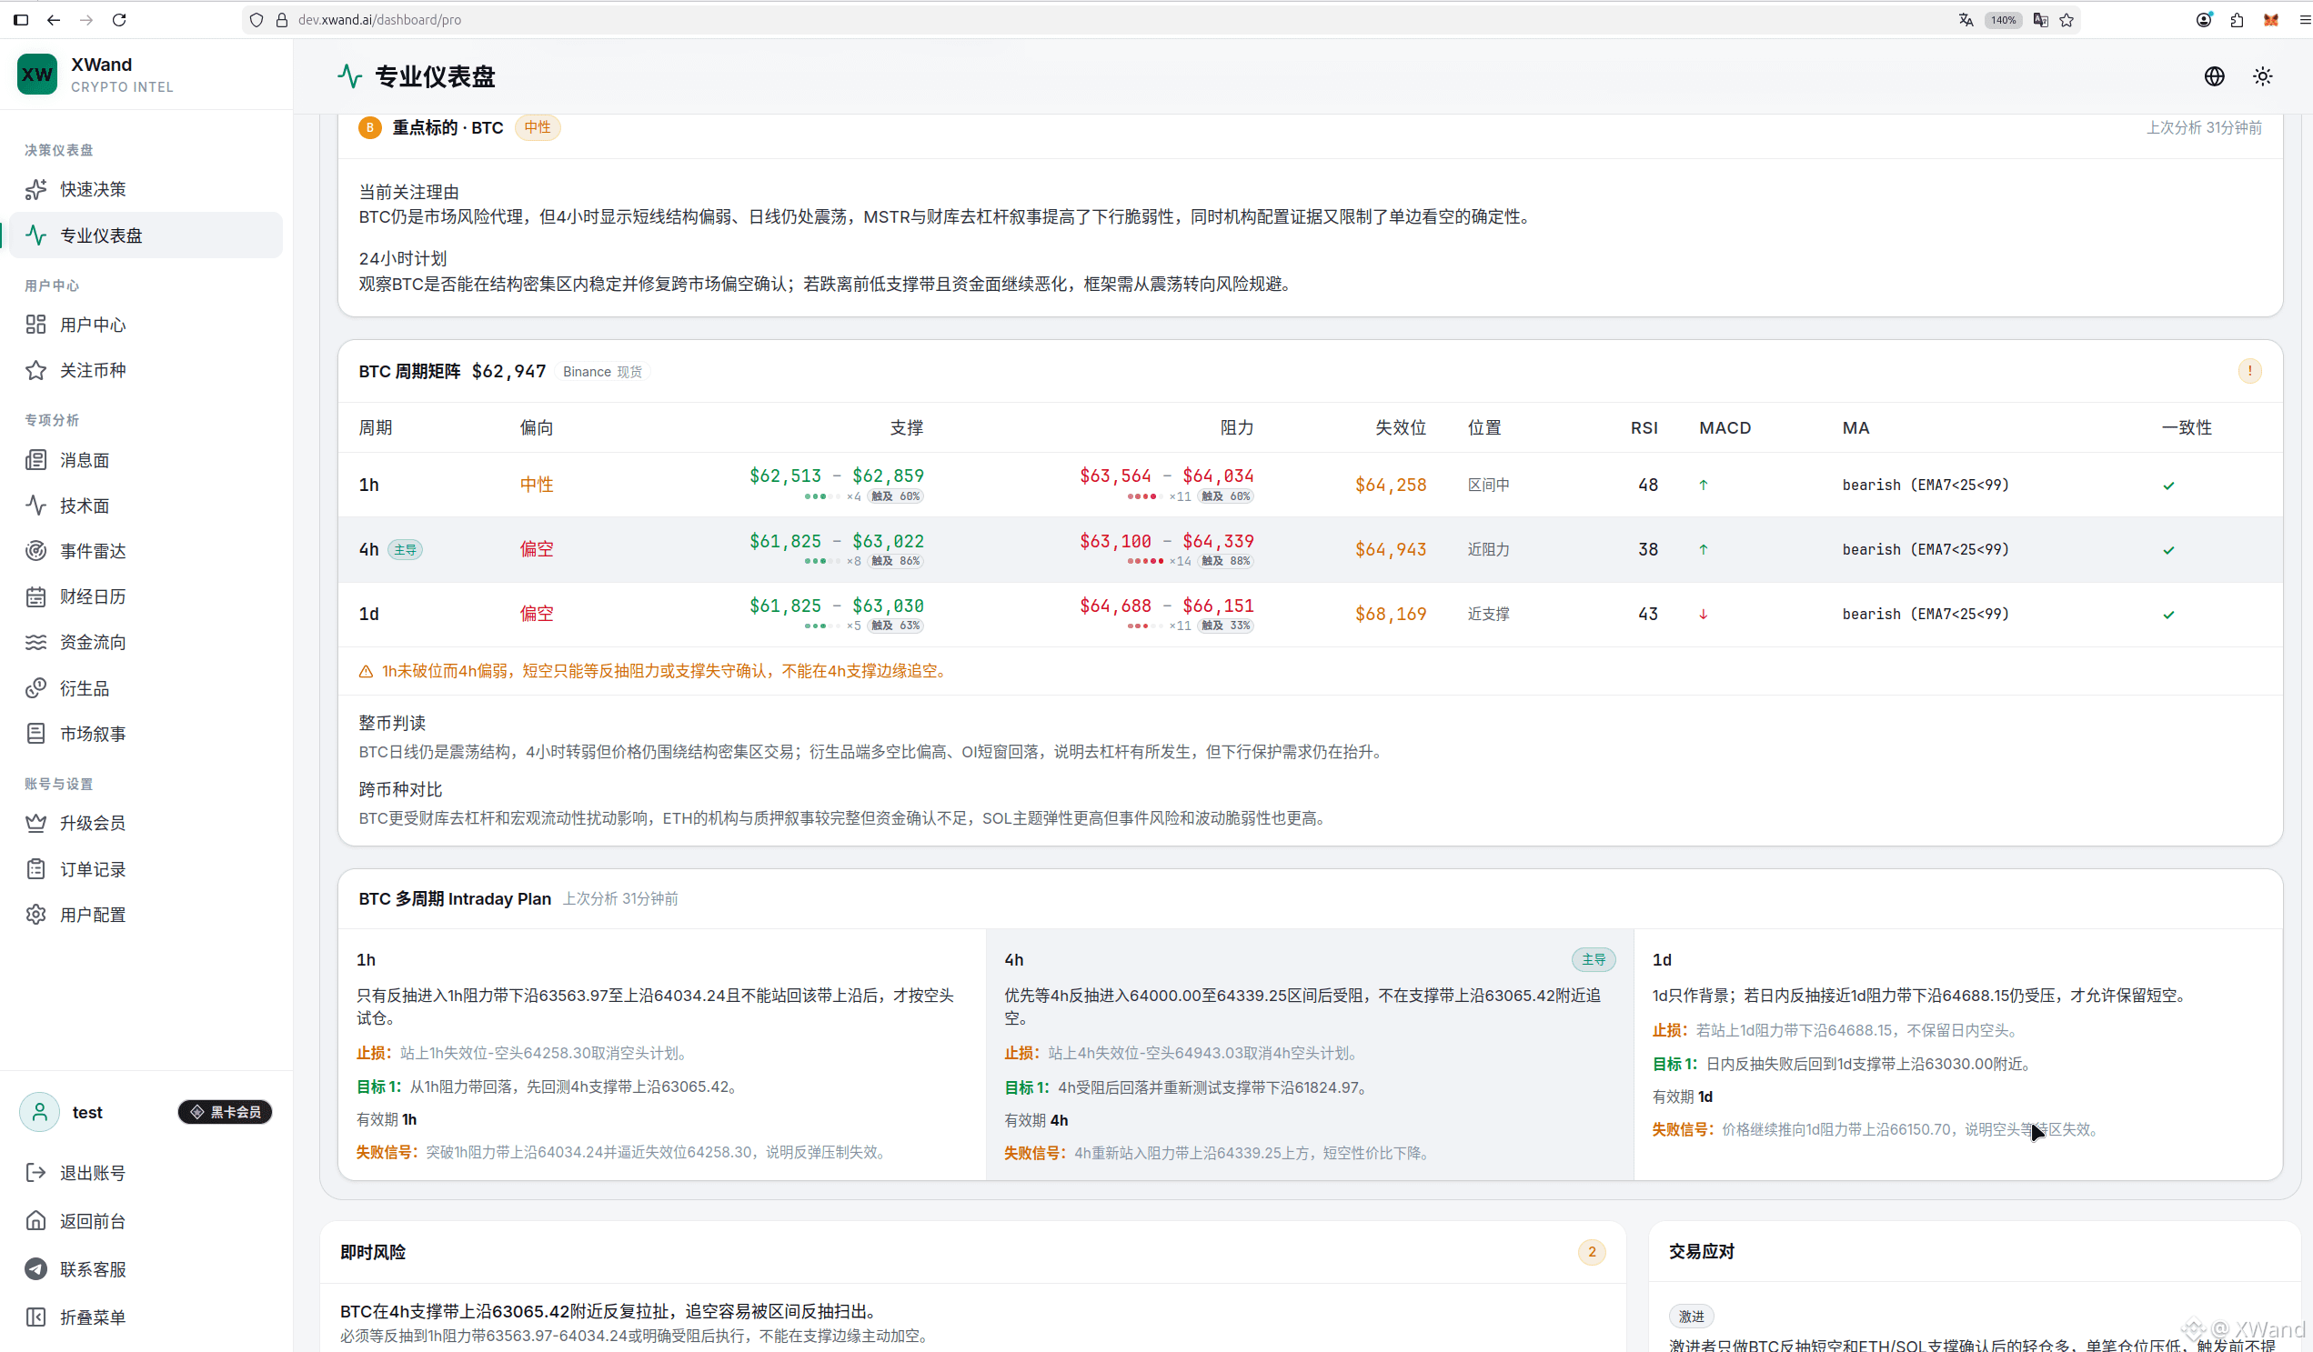Click the browser back arrow
This screenshot has width=2313, height=1352.
tap(54, 19)
